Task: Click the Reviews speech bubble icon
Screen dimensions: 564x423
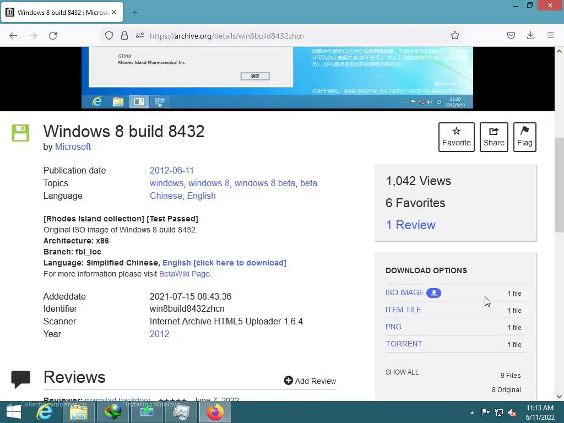Action: pyautogui.click(x=20, y=379)
